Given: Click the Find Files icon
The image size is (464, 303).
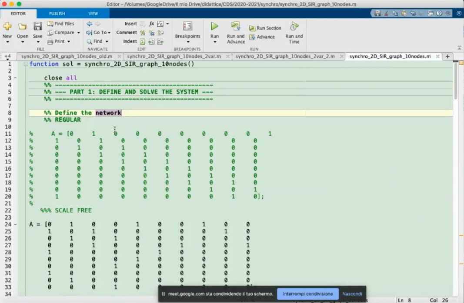Looking at the screenshot, I should [50, 24].
